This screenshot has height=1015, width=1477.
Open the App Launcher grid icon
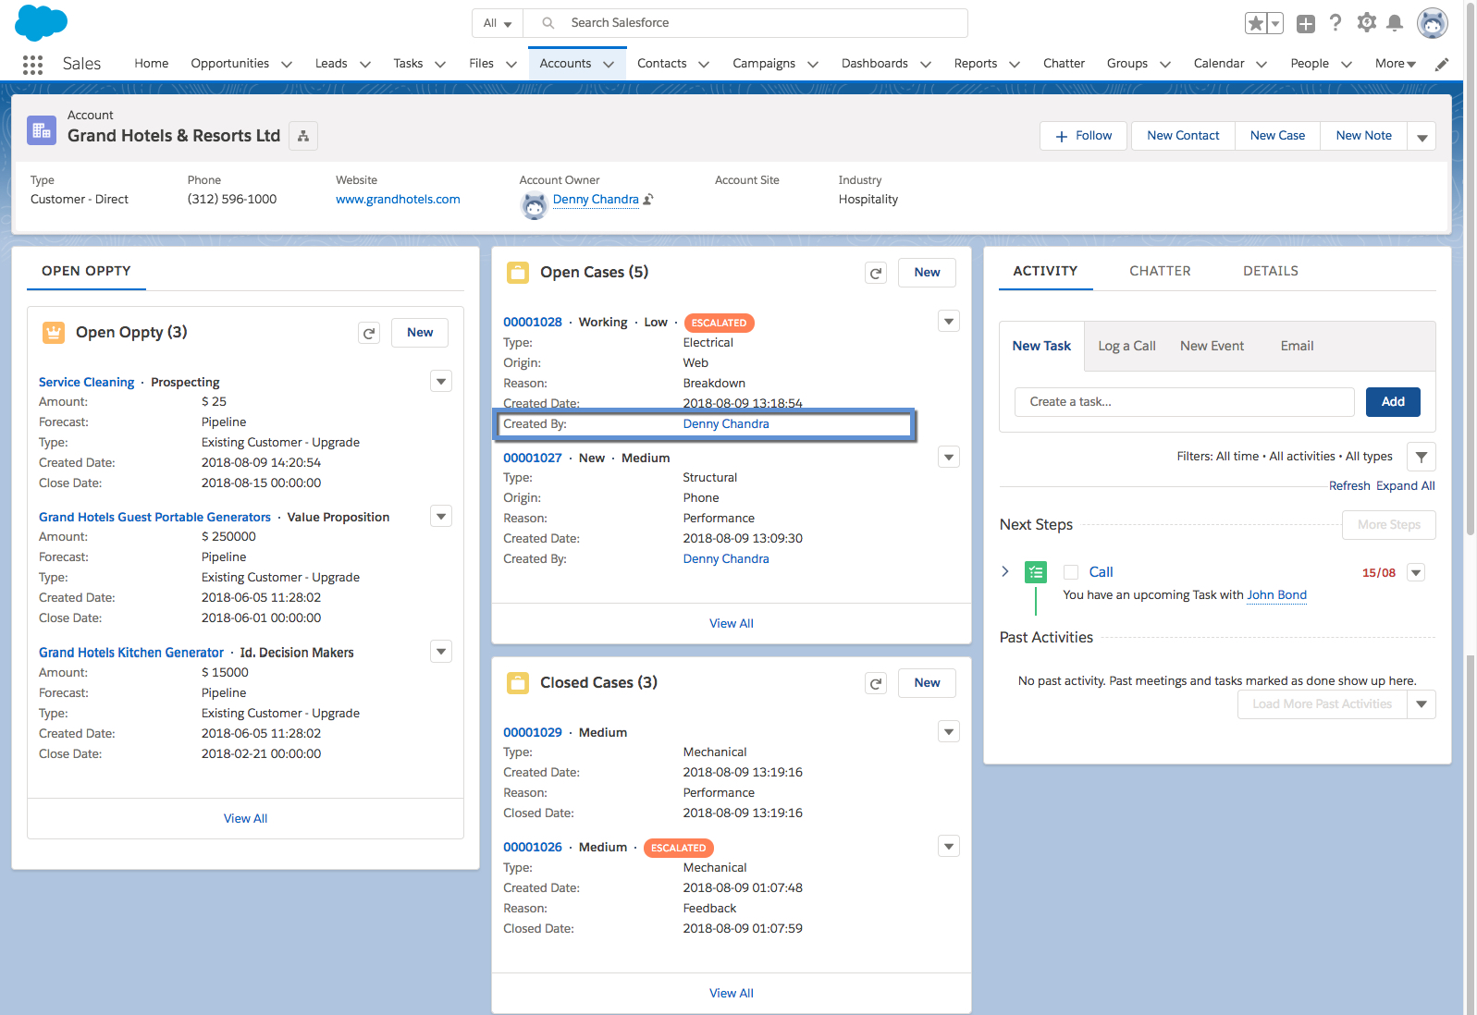pos(32,64)
